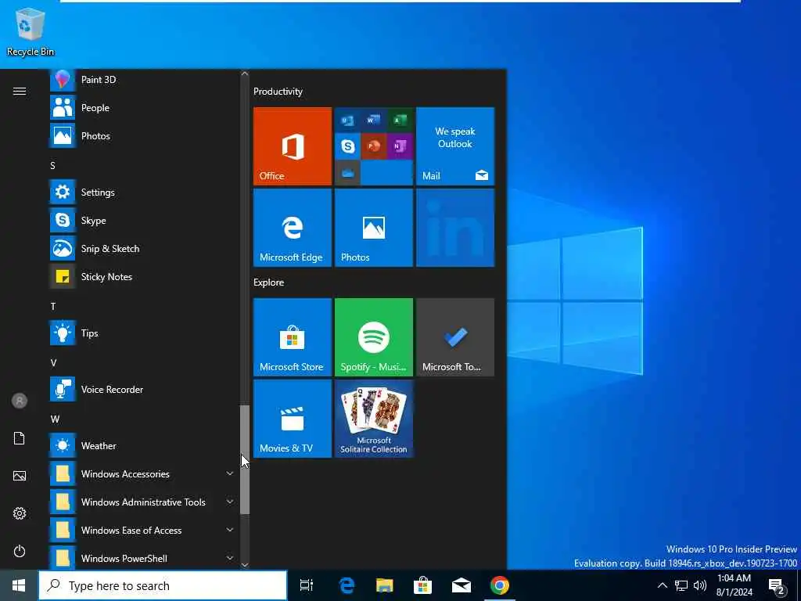Expand the Start menu hamburger
Screen dimensions: 801x601
[20, 91]
